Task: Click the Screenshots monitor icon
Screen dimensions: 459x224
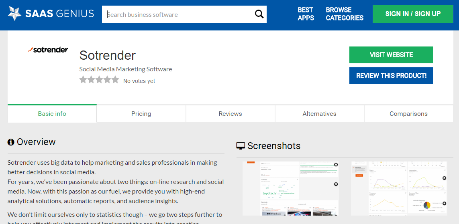Action: (x=241, y=146)
